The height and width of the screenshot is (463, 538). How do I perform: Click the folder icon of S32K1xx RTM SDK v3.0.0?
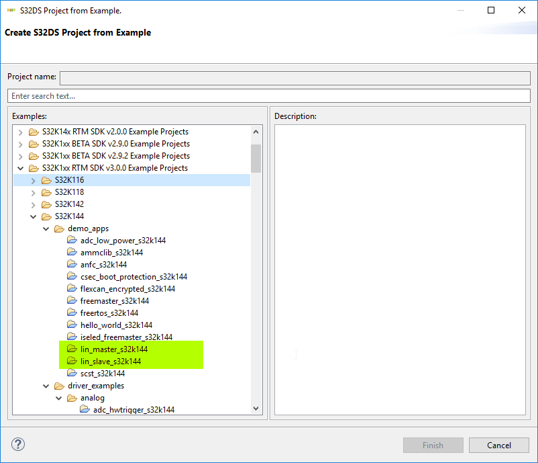pos(34,168)
